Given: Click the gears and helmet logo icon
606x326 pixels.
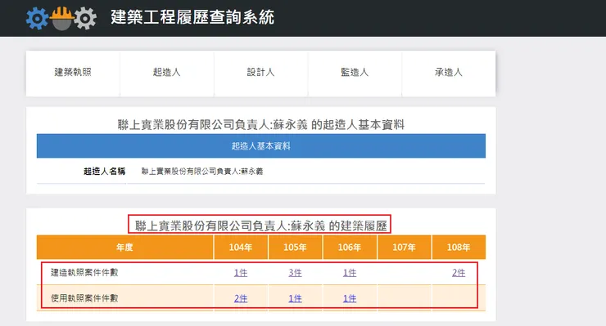Looking at the screenshot, I should (x=61, y=18).
